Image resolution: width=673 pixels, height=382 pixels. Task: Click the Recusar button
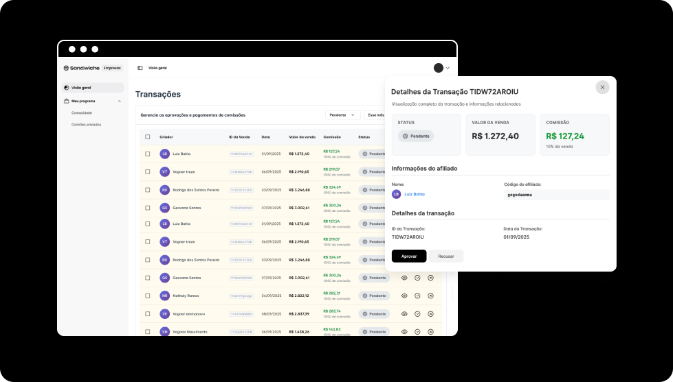click(446, 256)
